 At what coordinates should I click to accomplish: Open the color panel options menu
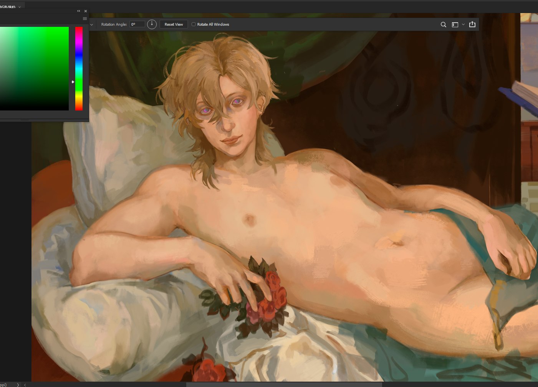(x=85, y=18)
